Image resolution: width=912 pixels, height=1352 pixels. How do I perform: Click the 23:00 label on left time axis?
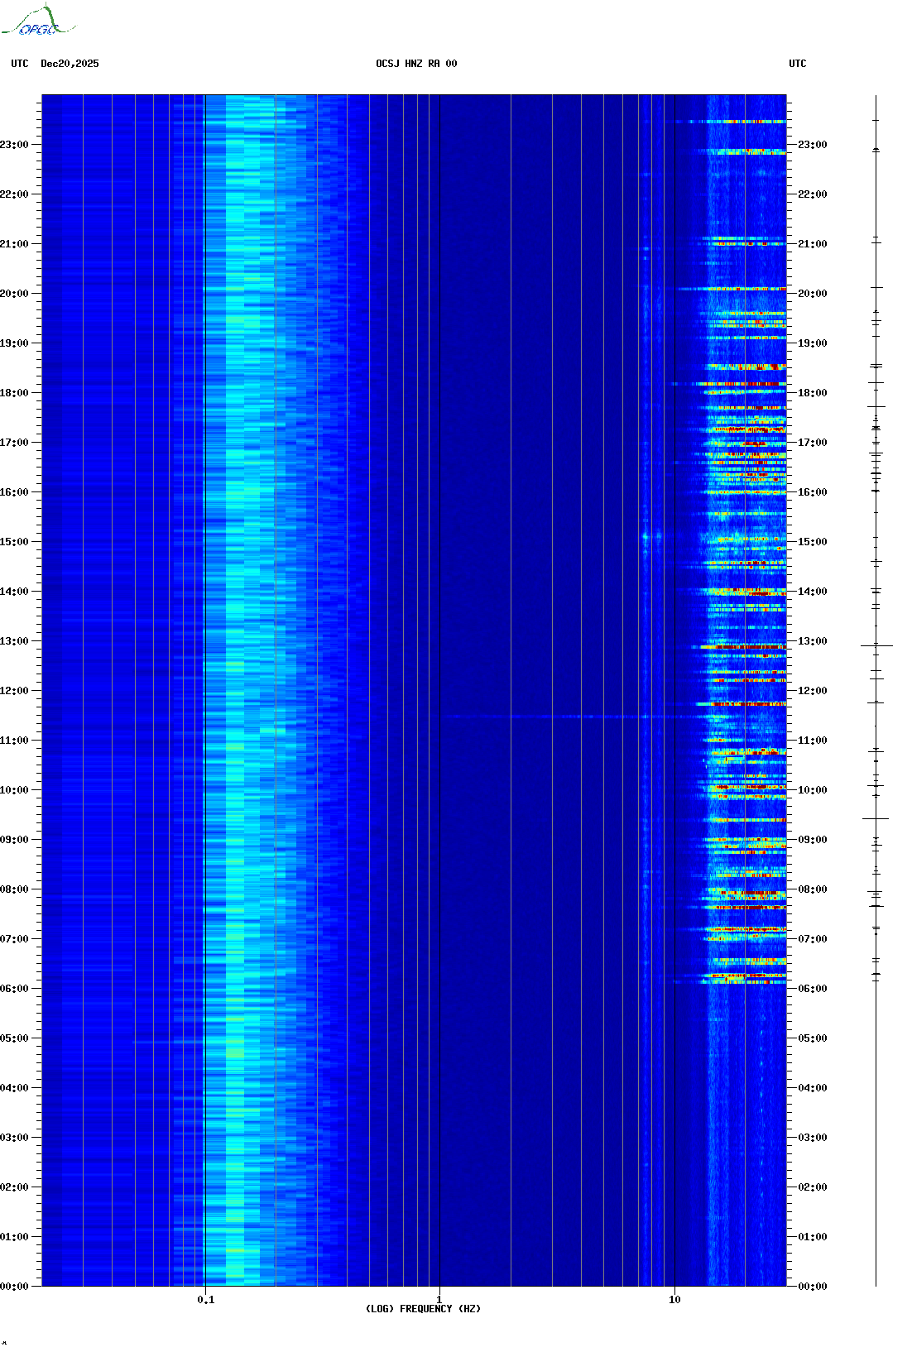(x=14, y=145)
